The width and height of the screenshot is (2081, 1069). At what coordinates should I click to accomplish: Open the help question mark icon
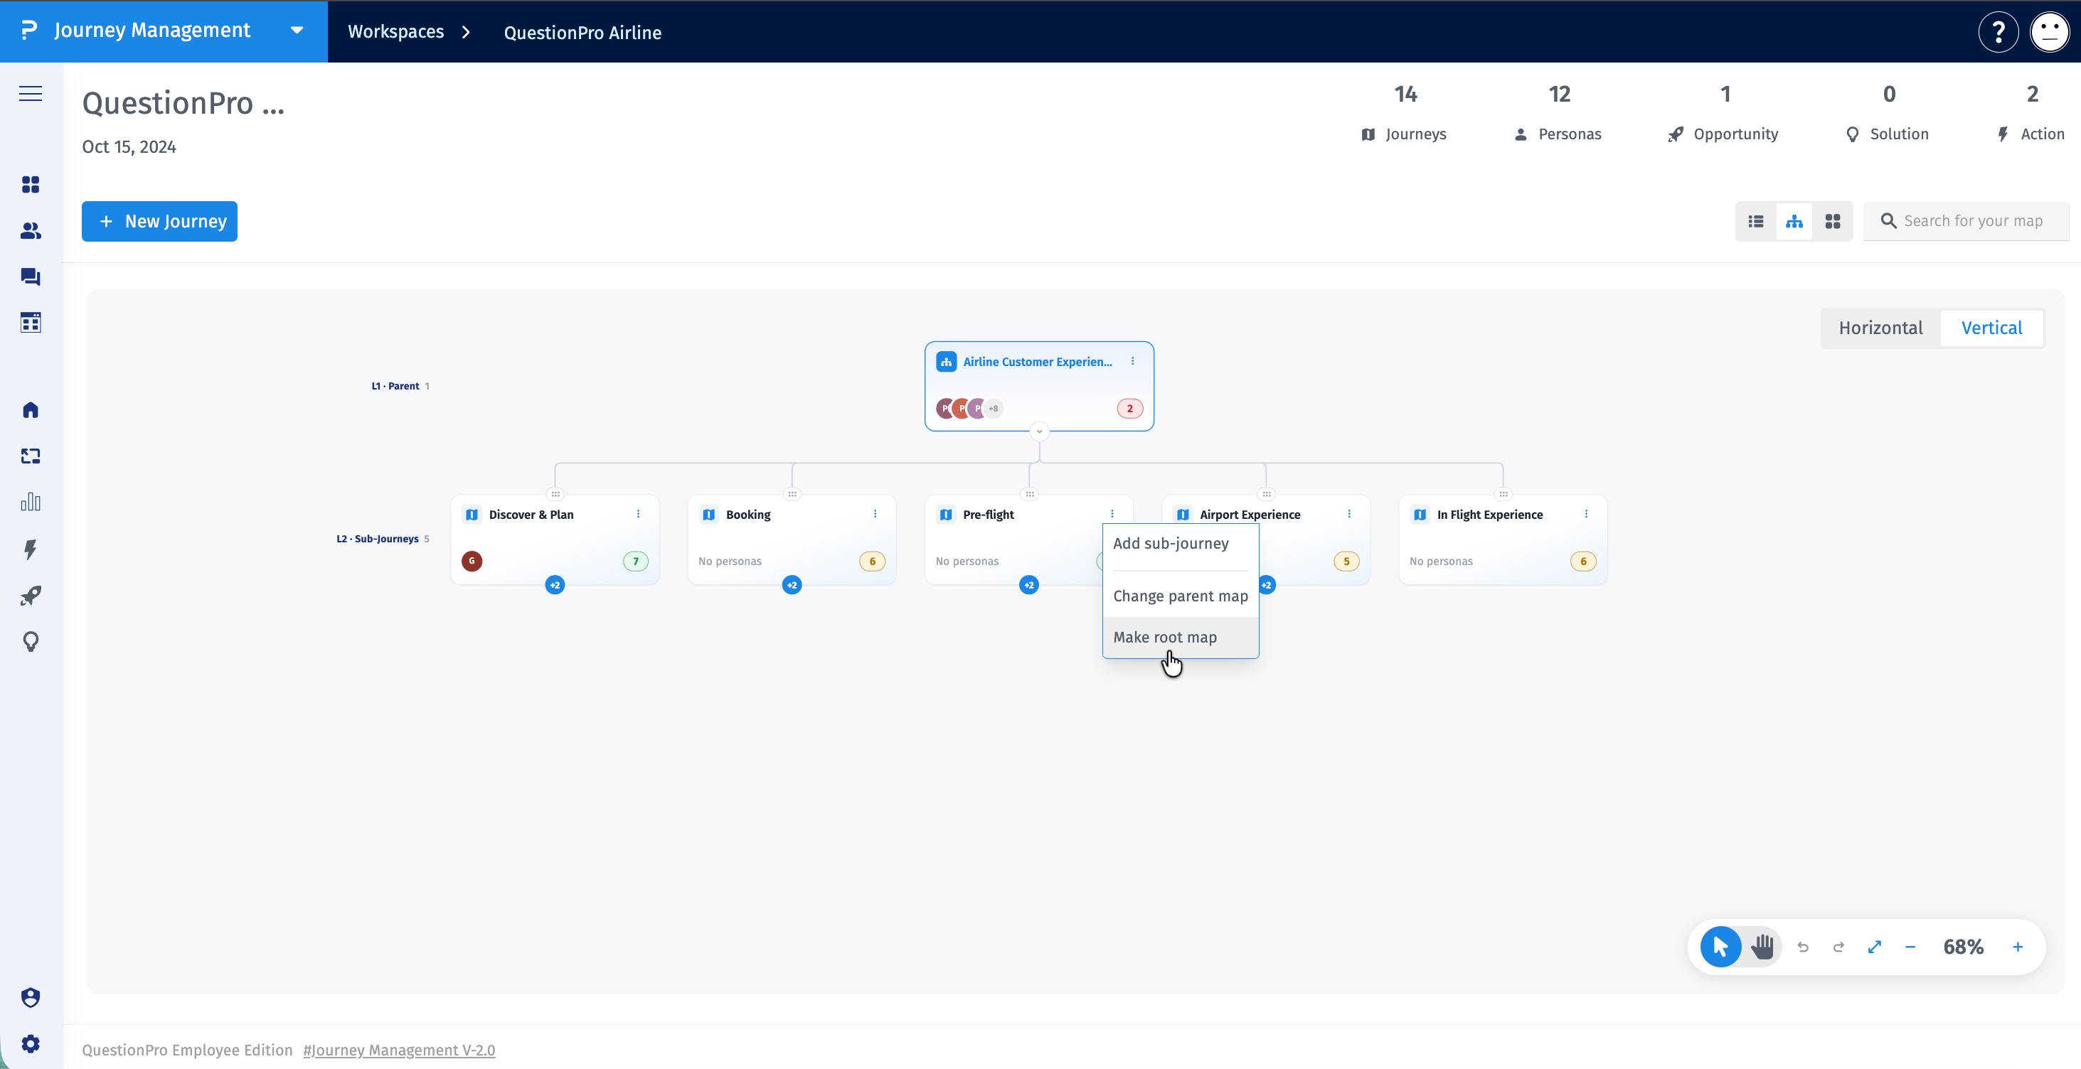click(1998, 32)
